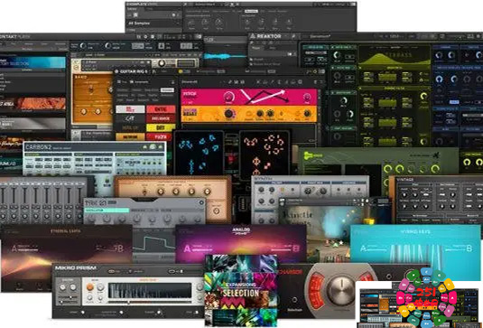Click the blue-dots Polyplex pad panel
Image resolution: width=483 pixels, height=328 pixels.
(199, 154)
